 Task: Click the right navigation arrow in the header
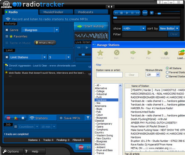(112, 6)
